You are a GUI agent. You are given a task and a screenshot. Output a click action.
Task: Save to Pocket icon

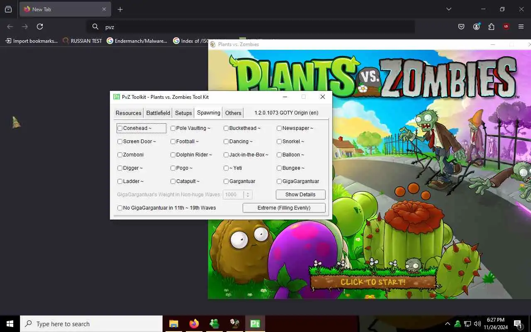[461, 27]
